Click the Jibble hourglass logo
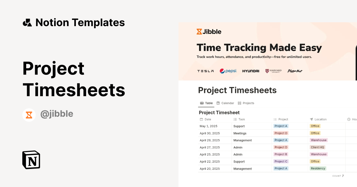 200,31
